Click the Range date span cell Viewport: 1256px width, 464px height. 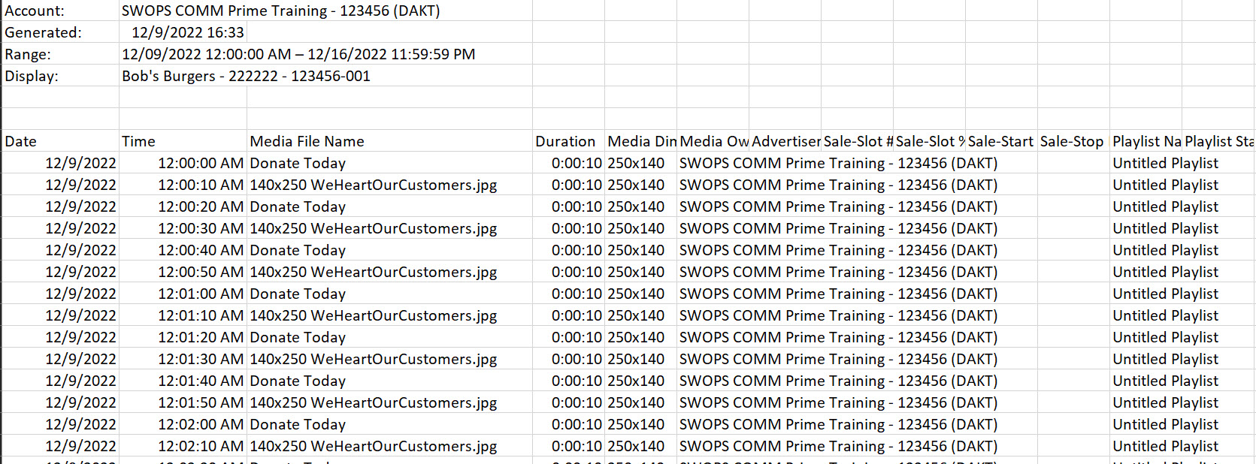point(298,55)
